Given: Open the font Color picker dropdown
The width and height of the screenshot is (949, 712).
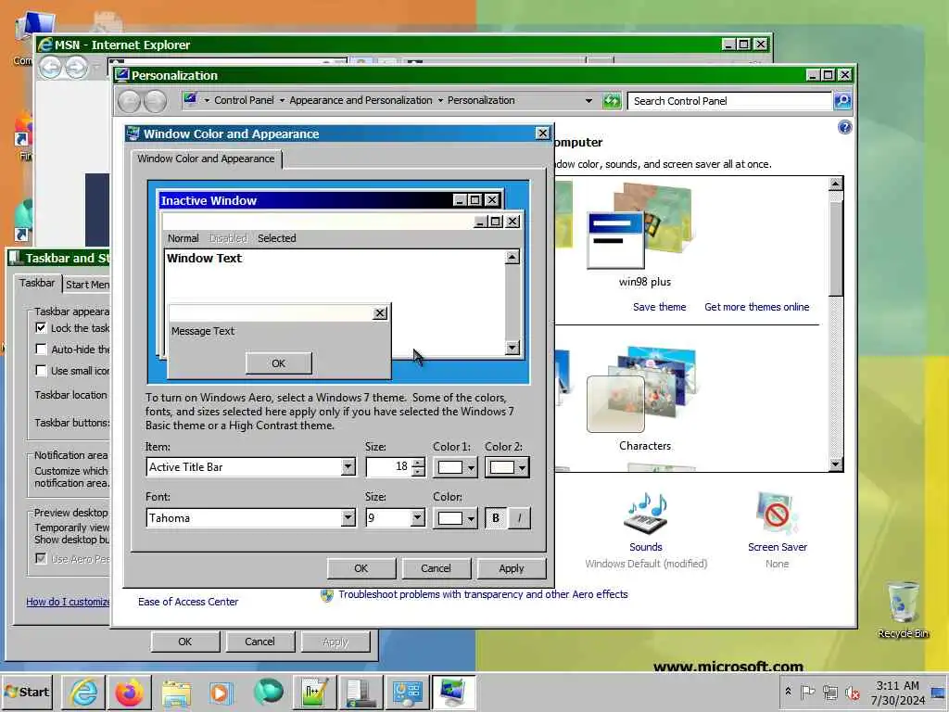Looking at the screenshot, I should (455, 518).
